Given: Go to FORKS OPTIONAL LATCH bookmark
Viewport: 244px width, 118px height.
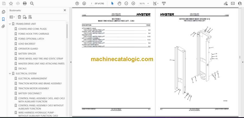Looking at the screenshot, I should pos(31,39).
